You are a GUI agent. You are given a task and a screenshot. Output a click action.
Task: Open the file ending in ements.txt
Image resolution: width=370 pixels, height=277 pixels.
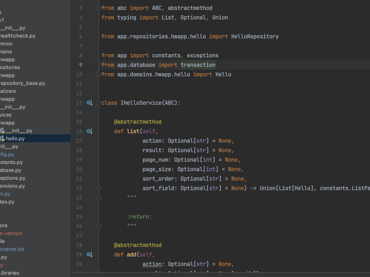click(x=12, y=249)
